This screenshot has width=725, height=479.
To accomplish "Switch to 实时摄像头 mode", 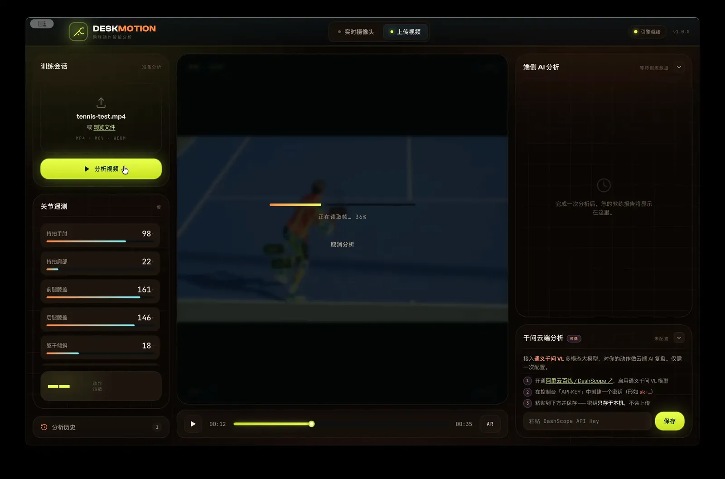I will point(356,32).
